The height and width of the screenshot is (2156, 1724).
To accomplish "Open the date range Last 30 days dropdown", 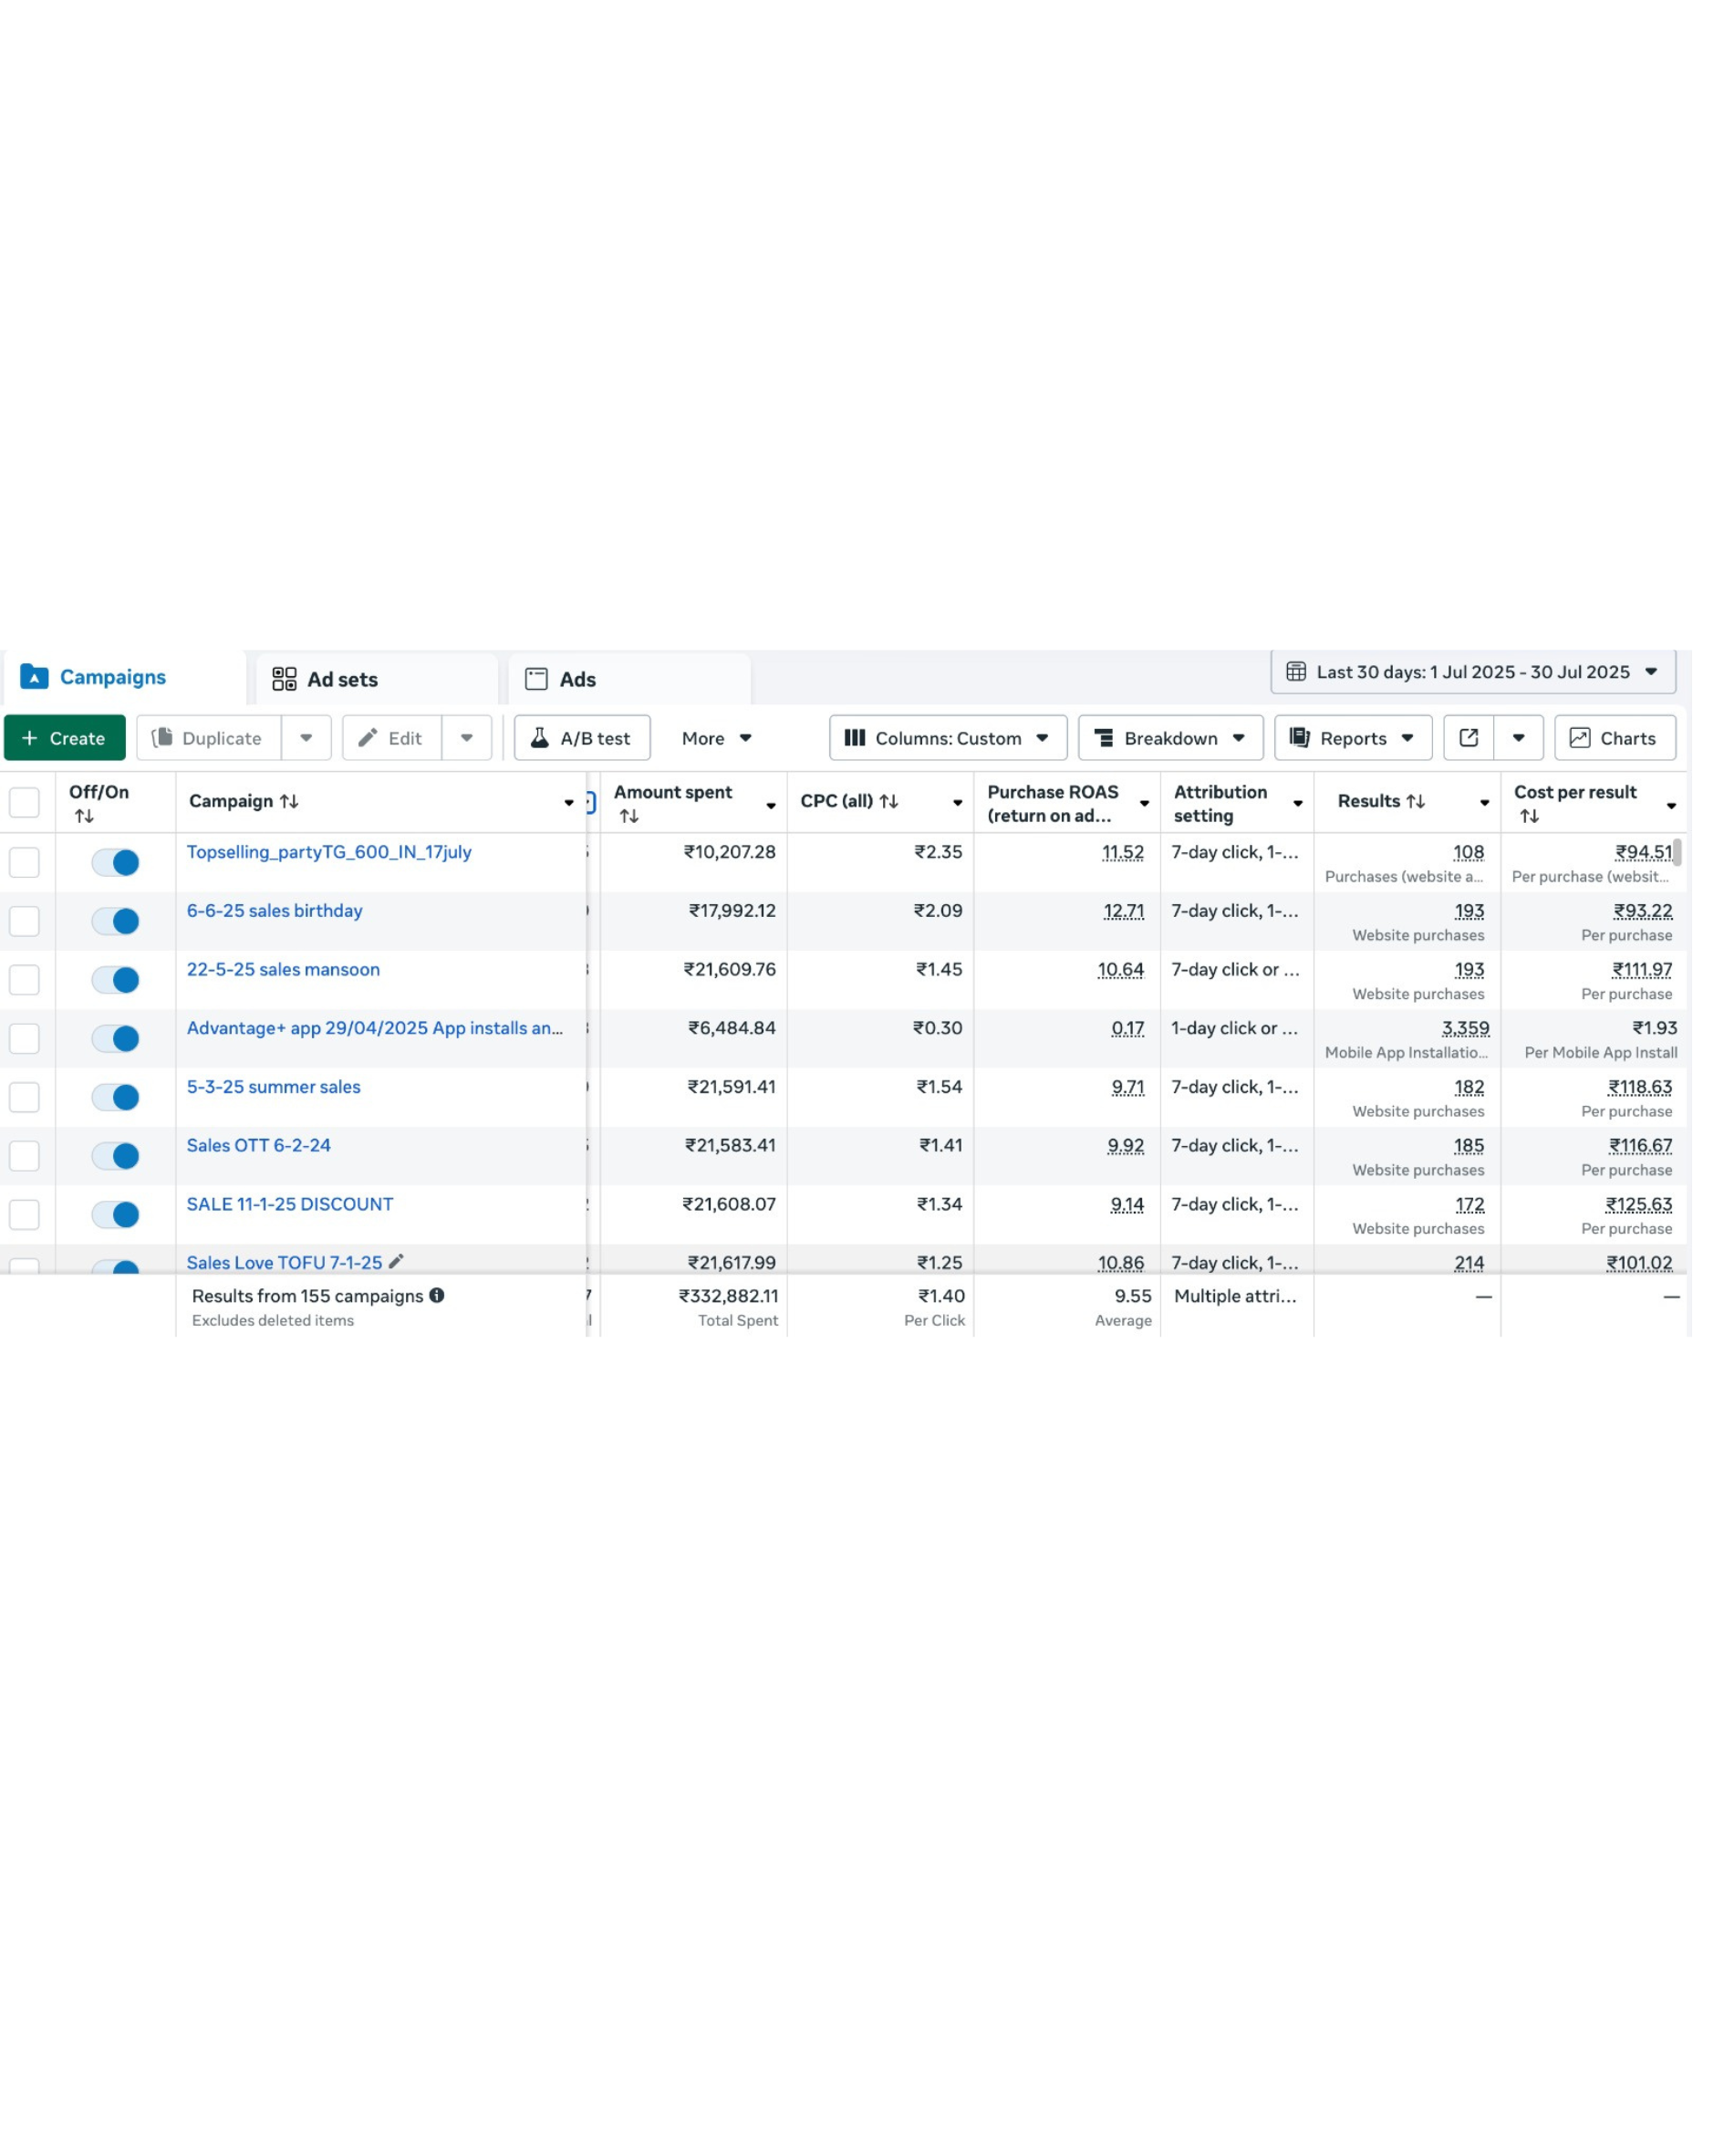I will click(x=1472, y=672).
